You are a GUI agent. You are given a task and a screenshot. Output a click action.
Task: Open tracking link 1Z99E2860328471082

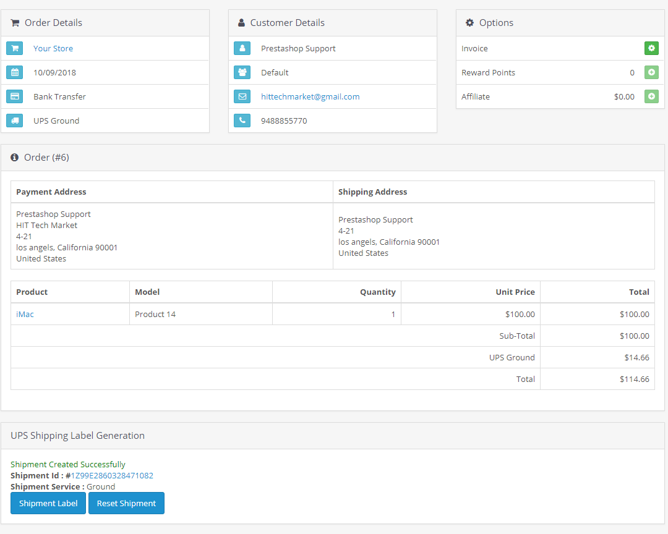[112, 476]
